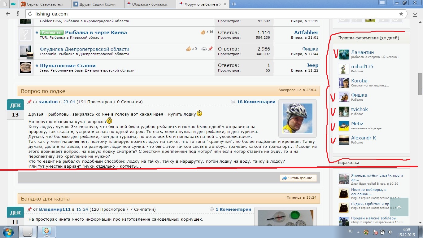
Task: Click the Читать дальше button
Action: pos(299,178)
